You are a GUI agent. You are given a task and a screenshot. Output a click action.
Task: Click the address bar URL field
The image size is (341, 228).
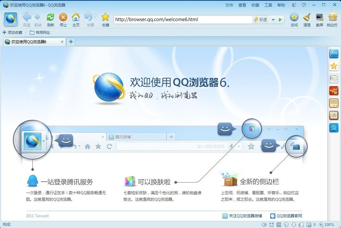183,19
